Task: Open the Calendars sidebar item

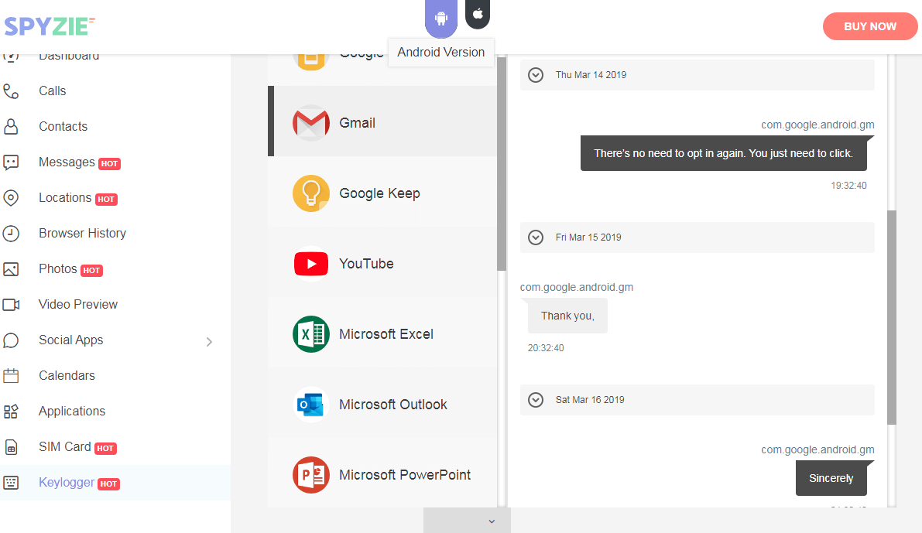Action: pos(67,375)
